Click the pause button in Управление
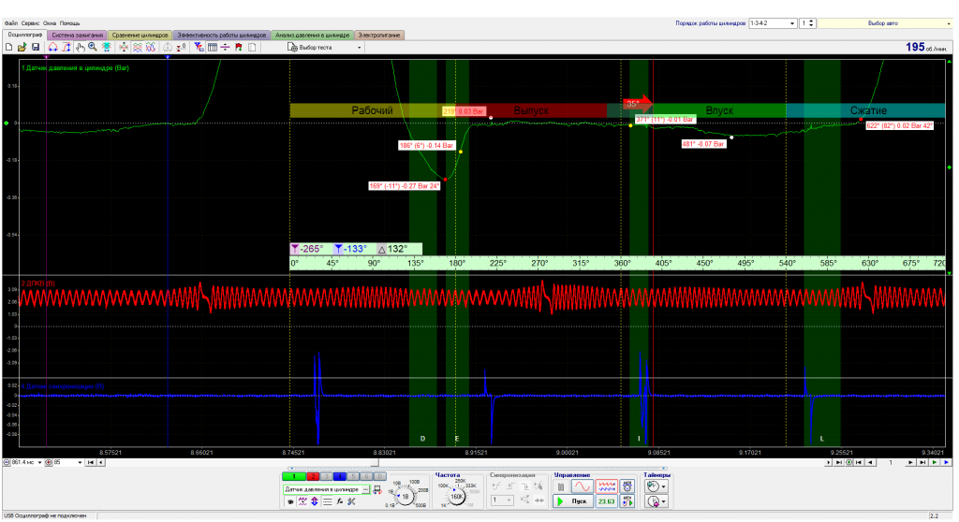The height and width of the screenshot is (522, 959). [x=561, y=486]
